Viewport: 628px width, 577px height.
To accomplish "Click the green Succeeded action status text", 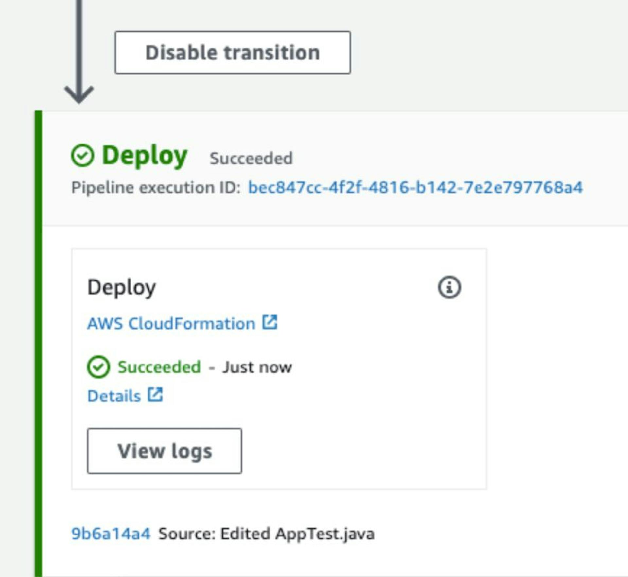I will [x=159, y=367].
